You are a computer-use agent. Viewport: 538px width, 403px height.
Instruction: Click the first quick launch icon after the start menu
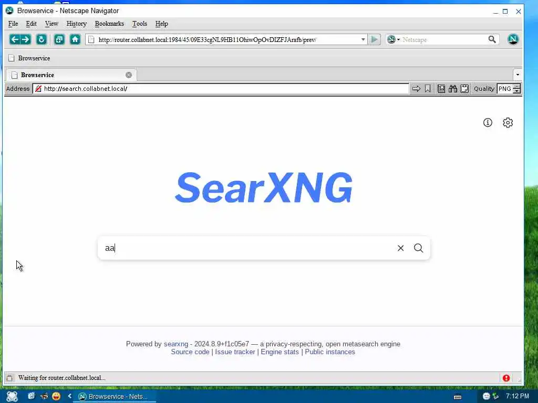(x=31, y=396)
